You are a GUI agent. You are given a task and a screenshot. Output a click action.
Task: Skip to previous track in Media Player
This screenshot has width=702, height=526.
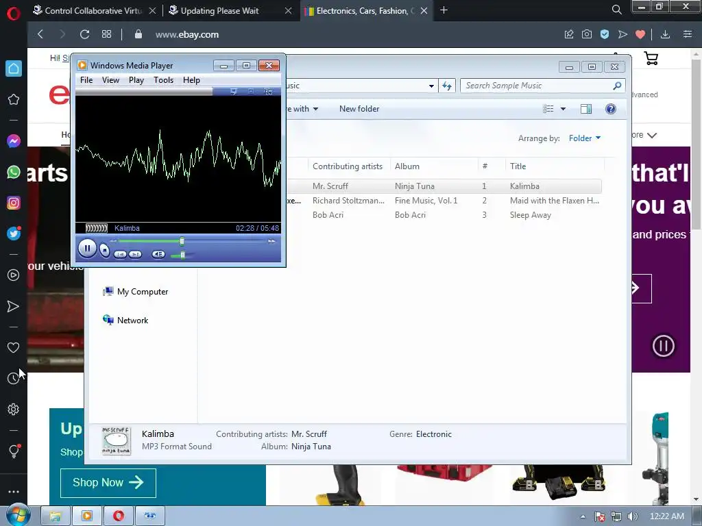pos(120,254)
